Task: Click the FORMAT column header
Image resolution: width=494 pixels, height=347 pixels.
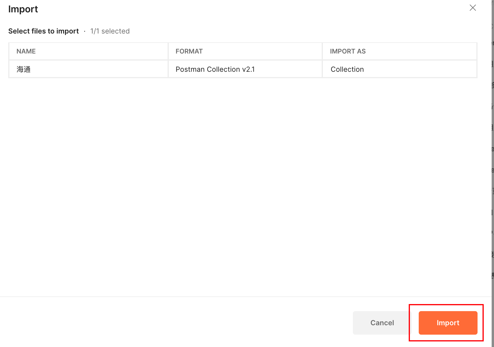Action: (x=189, y=51)
